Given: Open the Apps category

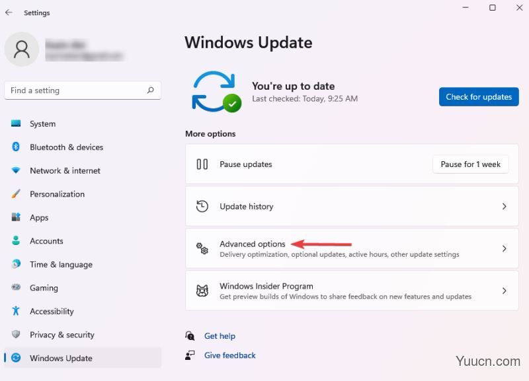Looking at the screenshot, I should tap(83, 217).
